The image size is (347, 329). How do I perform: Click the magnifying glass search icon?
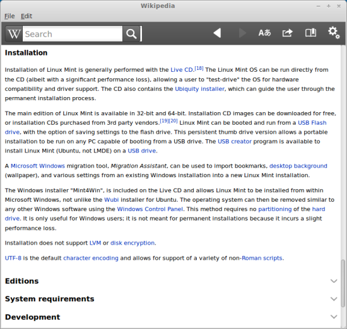pos(131,34)
